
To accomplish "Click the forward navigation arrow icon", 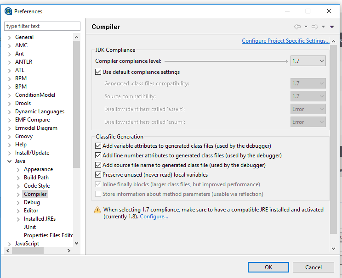I will pos(315,27).
